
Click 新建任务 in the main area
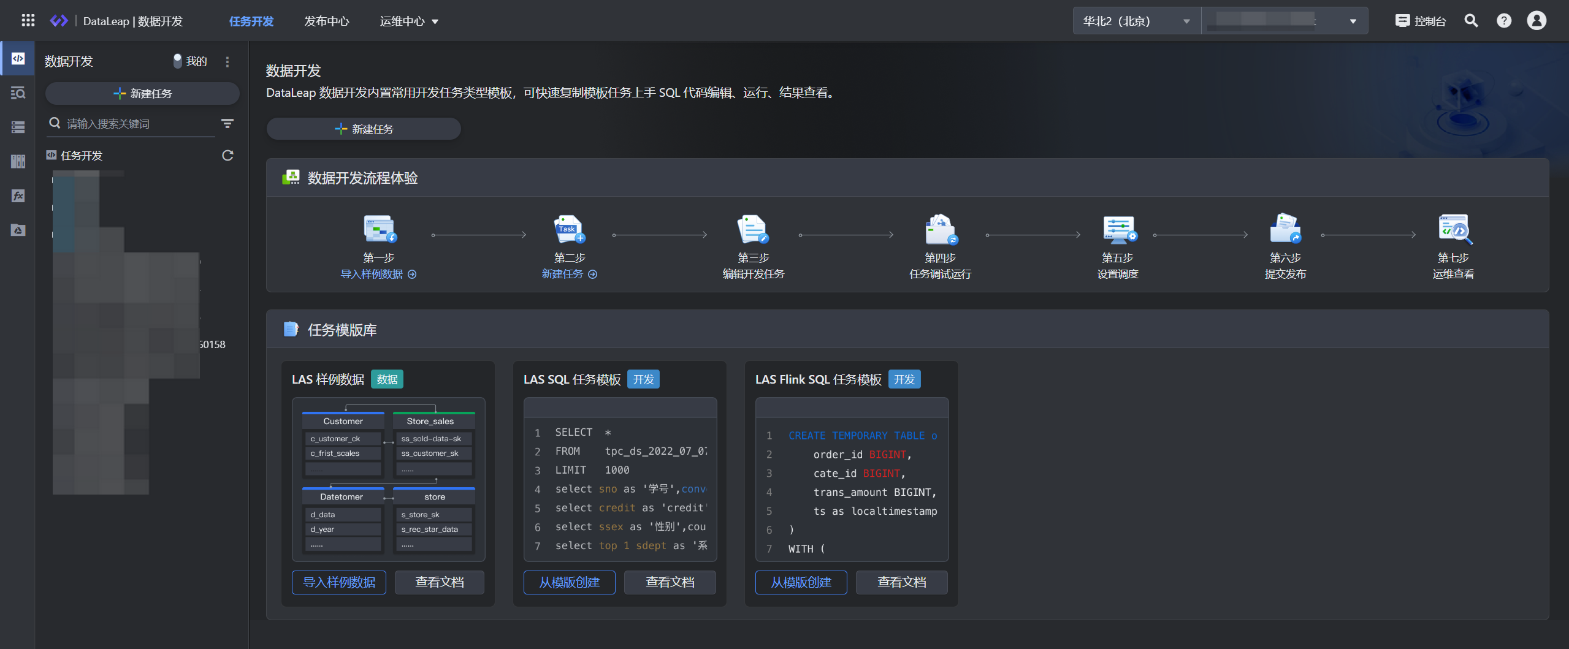364,129
